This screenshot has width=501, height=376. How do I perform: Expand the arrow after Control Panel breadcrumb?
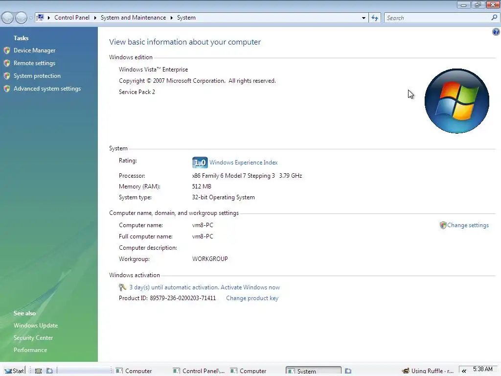pos(95,18)
